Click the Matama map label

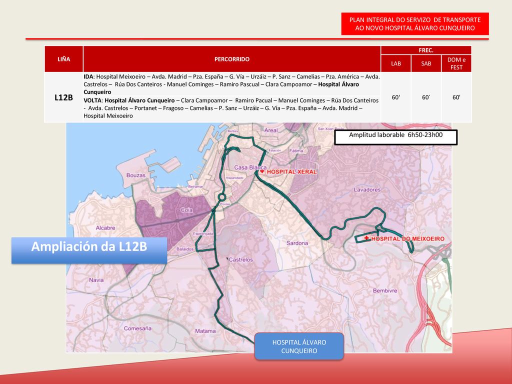point(205,331)
